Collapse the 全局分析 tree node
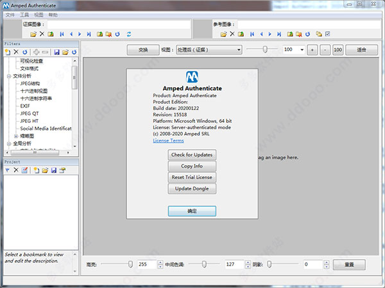 tap(9, 144)
